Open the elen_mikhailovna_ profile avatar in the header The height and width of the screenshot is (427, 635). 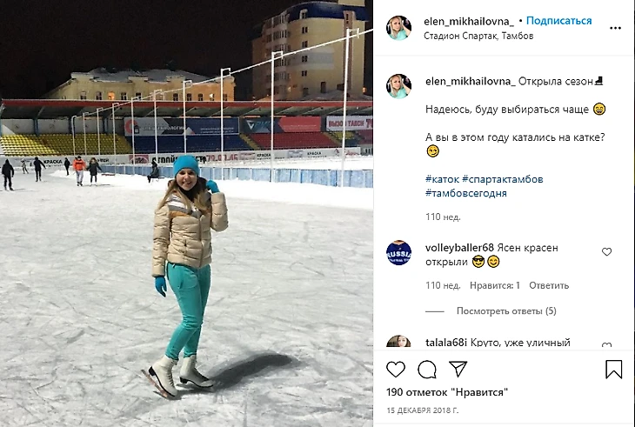click(399, 28)
